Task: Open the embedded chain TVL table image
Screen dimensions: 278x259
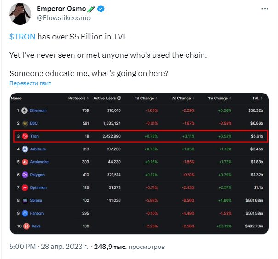Action: [139, 164]
